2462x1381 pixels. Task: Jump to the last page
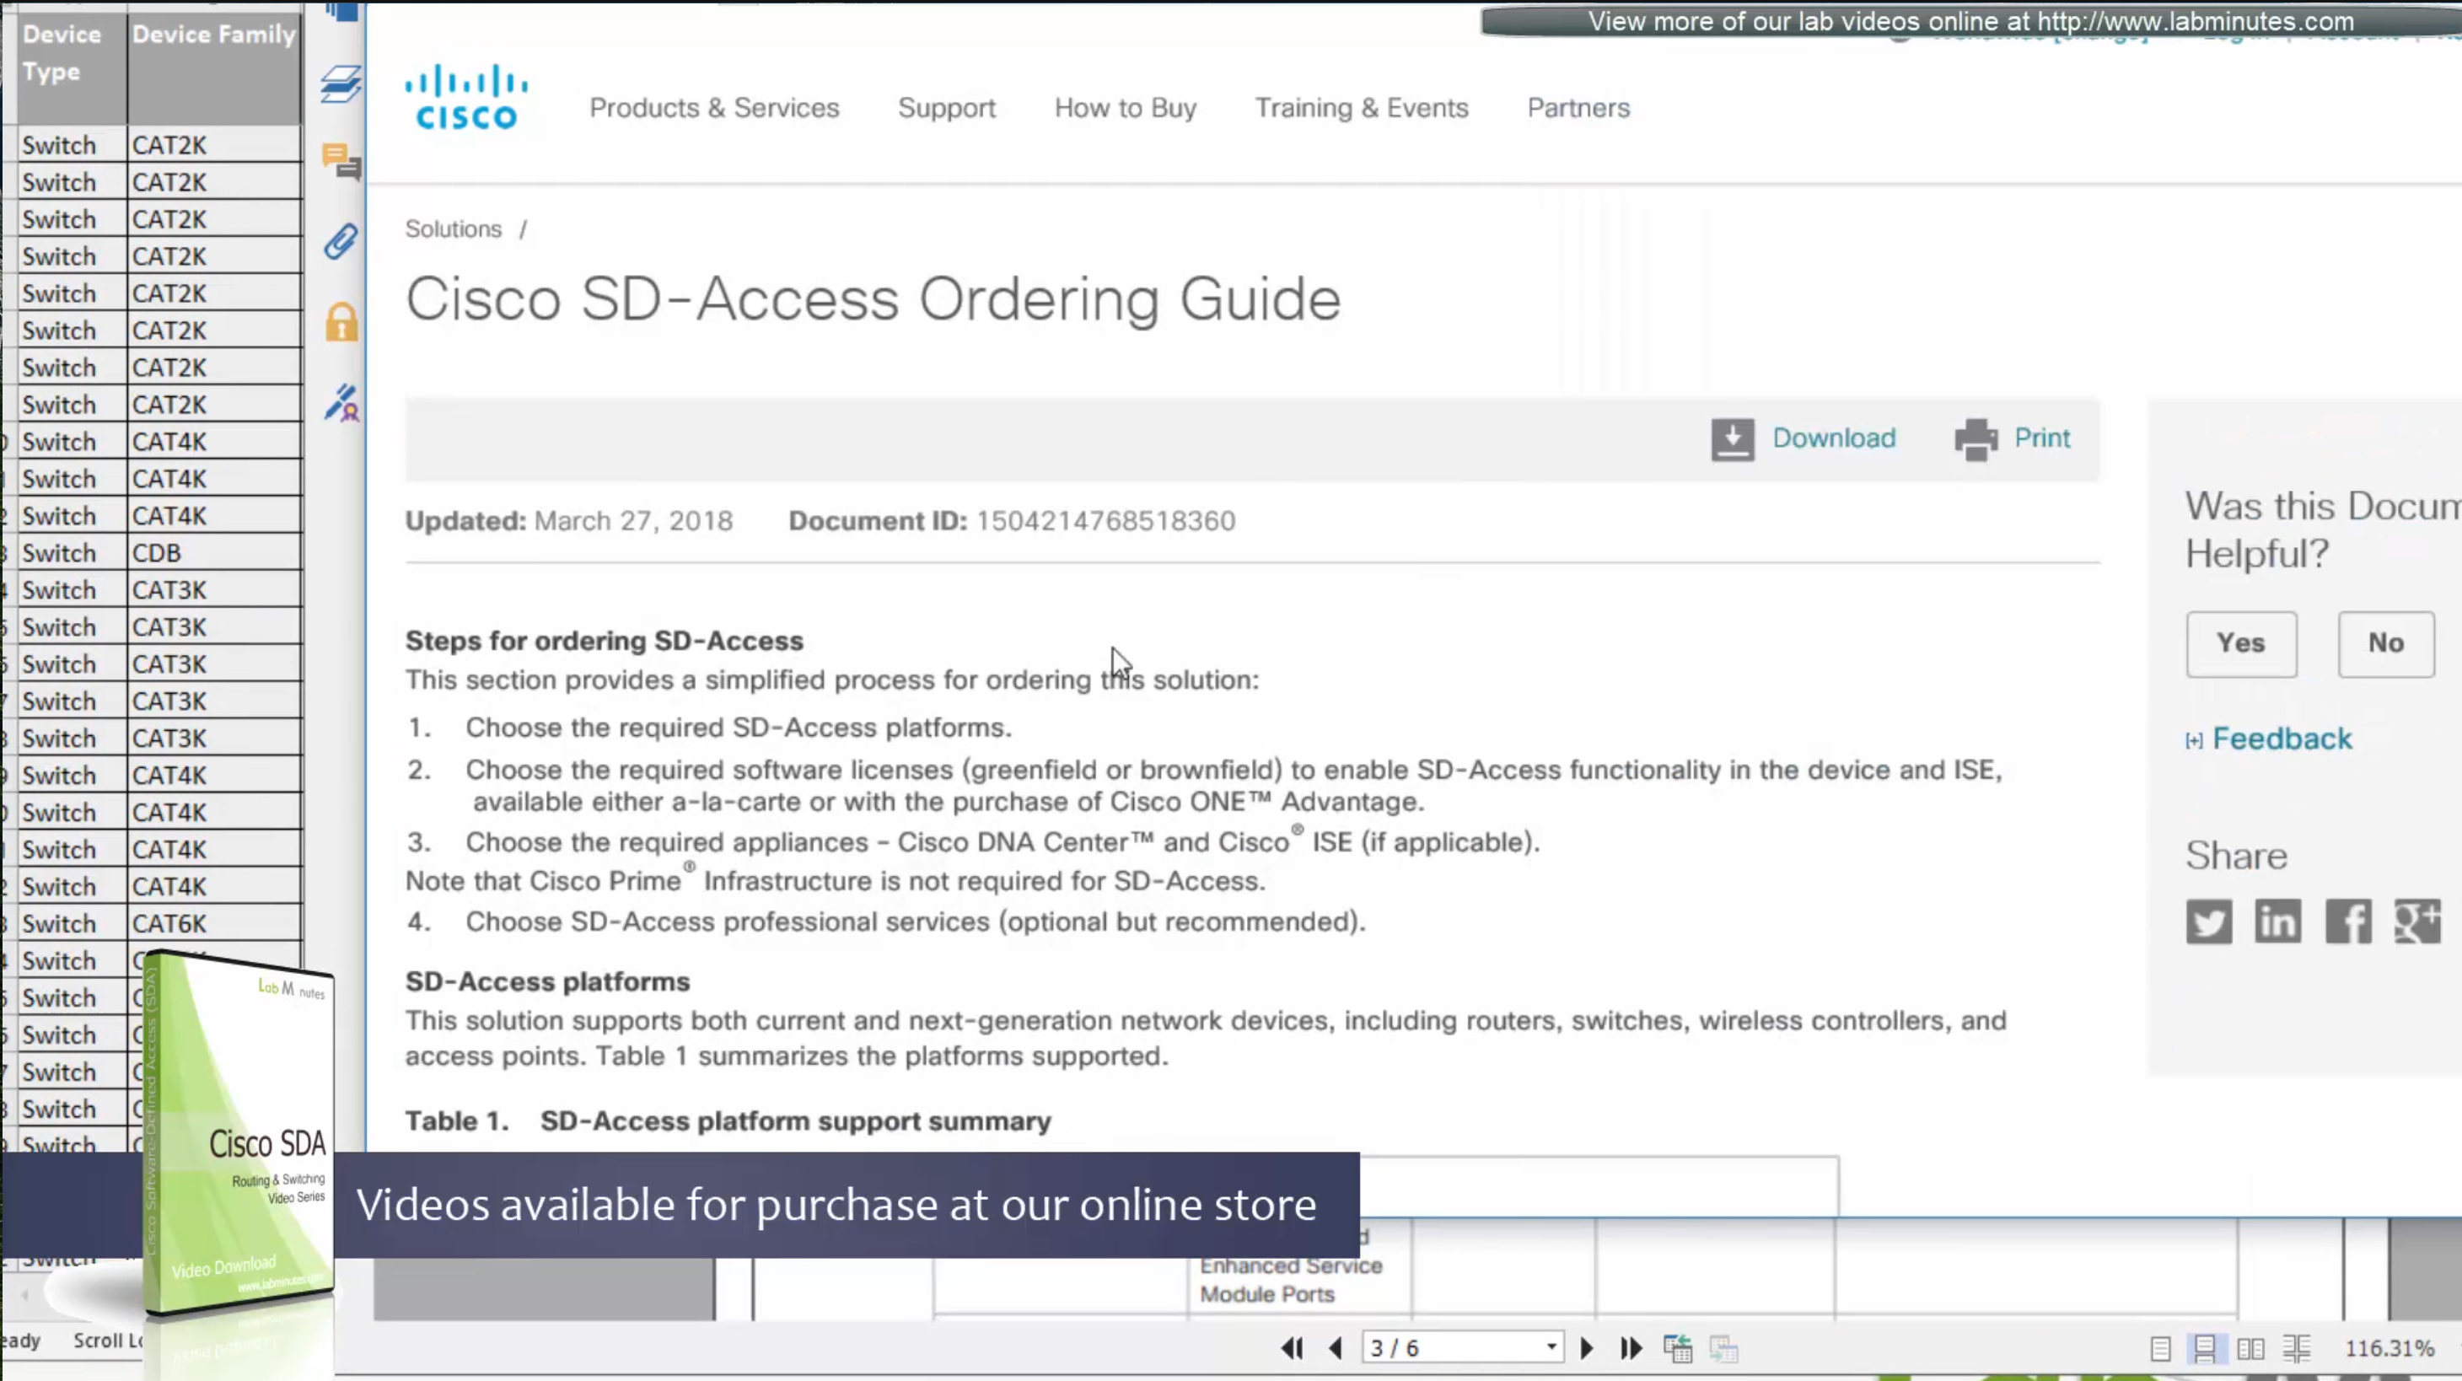click(1631, 1348)
